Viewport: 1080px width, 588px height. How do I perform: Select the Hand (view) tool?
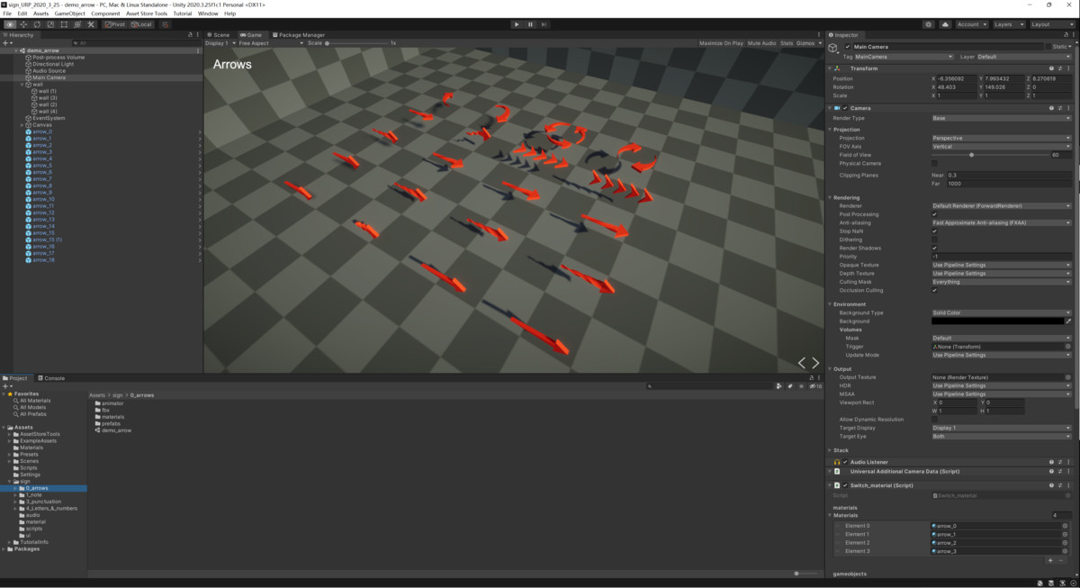tap(10, 24)
